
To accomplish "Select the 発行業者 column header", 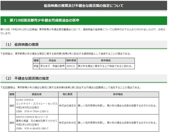I will click(68, 94).
